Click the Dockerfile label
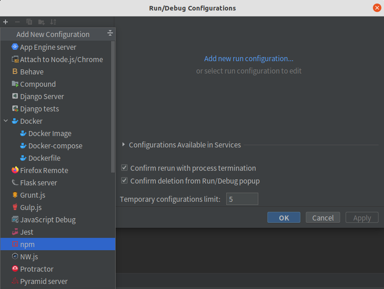This screenshot has height=289, width=384. coord(44,158)
